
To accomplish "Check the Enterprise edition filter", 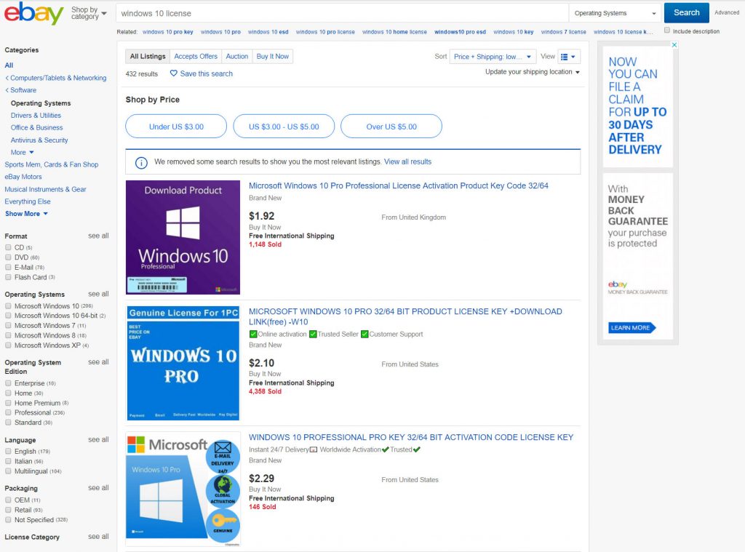I will point(8,383).
